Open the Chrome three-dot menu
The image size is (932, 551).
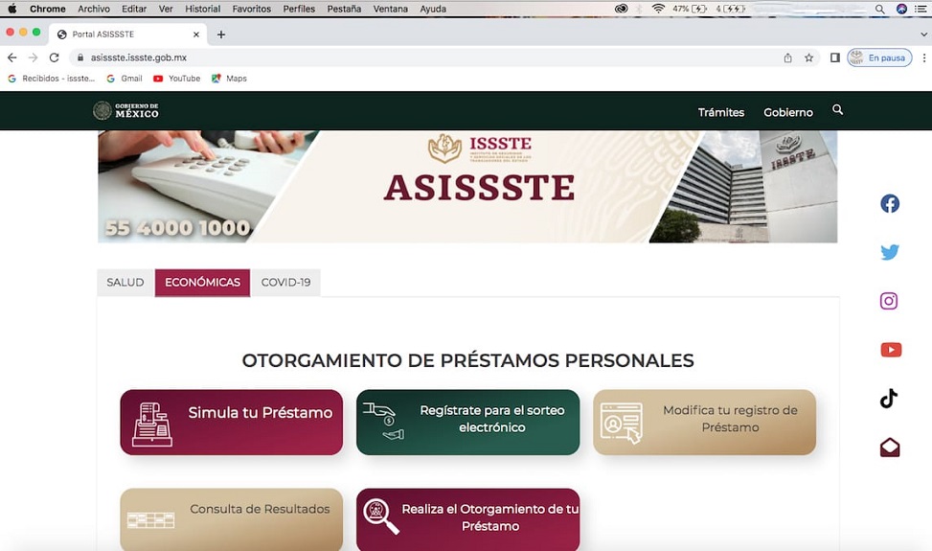(x=923, y=57)
